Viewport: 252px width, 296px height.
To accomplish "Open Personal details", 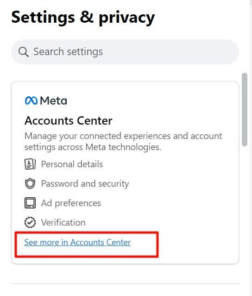I will pyautogui.click(x=72, y=164).
